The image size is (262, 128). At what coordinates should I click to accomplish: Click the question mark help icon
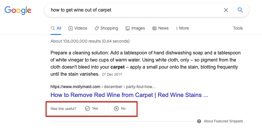click(x=199, y=121)
